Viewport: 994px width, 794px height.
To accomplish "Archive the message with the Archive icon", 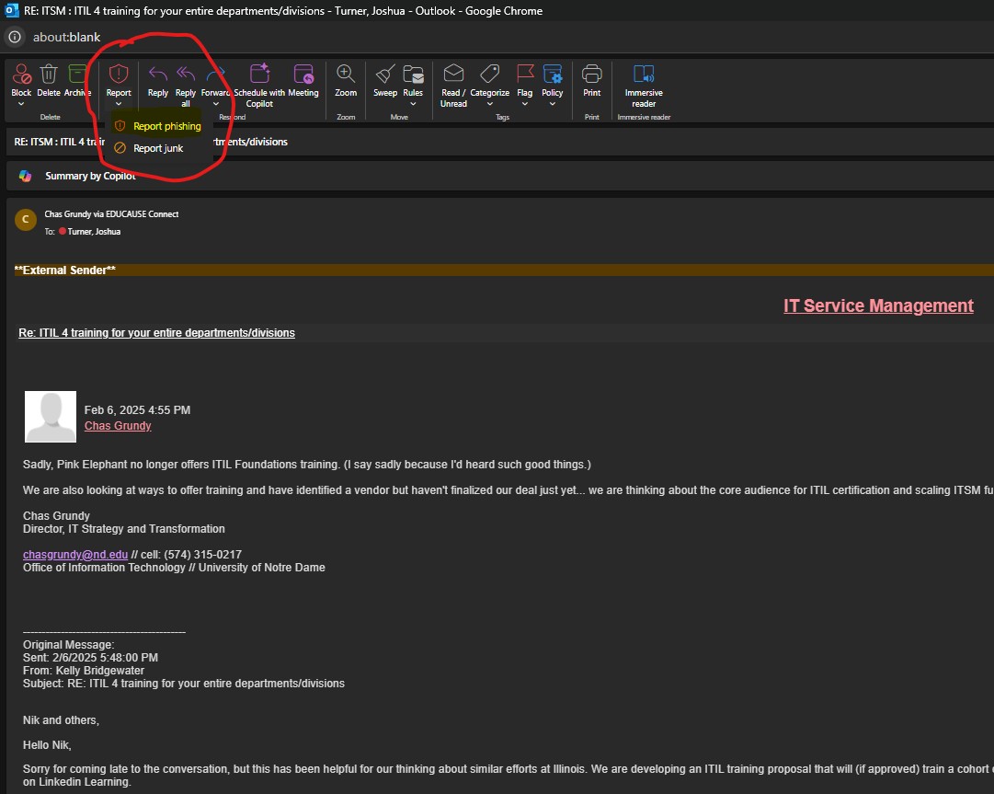I will (x=77, y=75).
